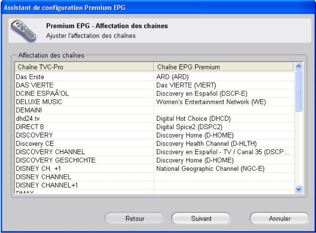This screenshot has height=233, width=316.
Task: Click the Discovery en Español (DSCP-E) cell
Action: pyautogui.click(x=224, y=93)
